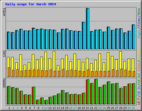
Task: Click day label 11 on the x-axis
Action: 50,108
